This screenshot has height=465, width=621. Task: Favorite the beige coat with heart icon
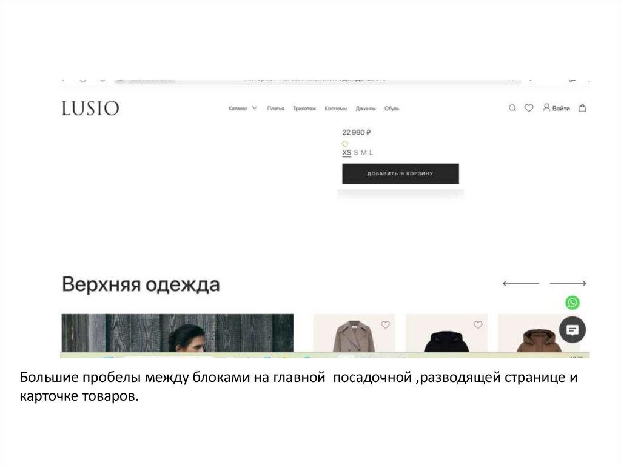pos(385,325)
